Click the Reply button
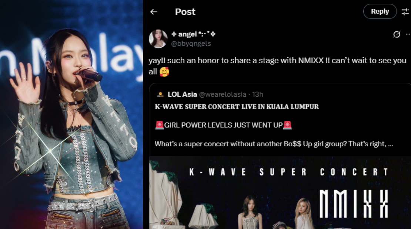This screenshot has height=229, width=411. point(380,11)
